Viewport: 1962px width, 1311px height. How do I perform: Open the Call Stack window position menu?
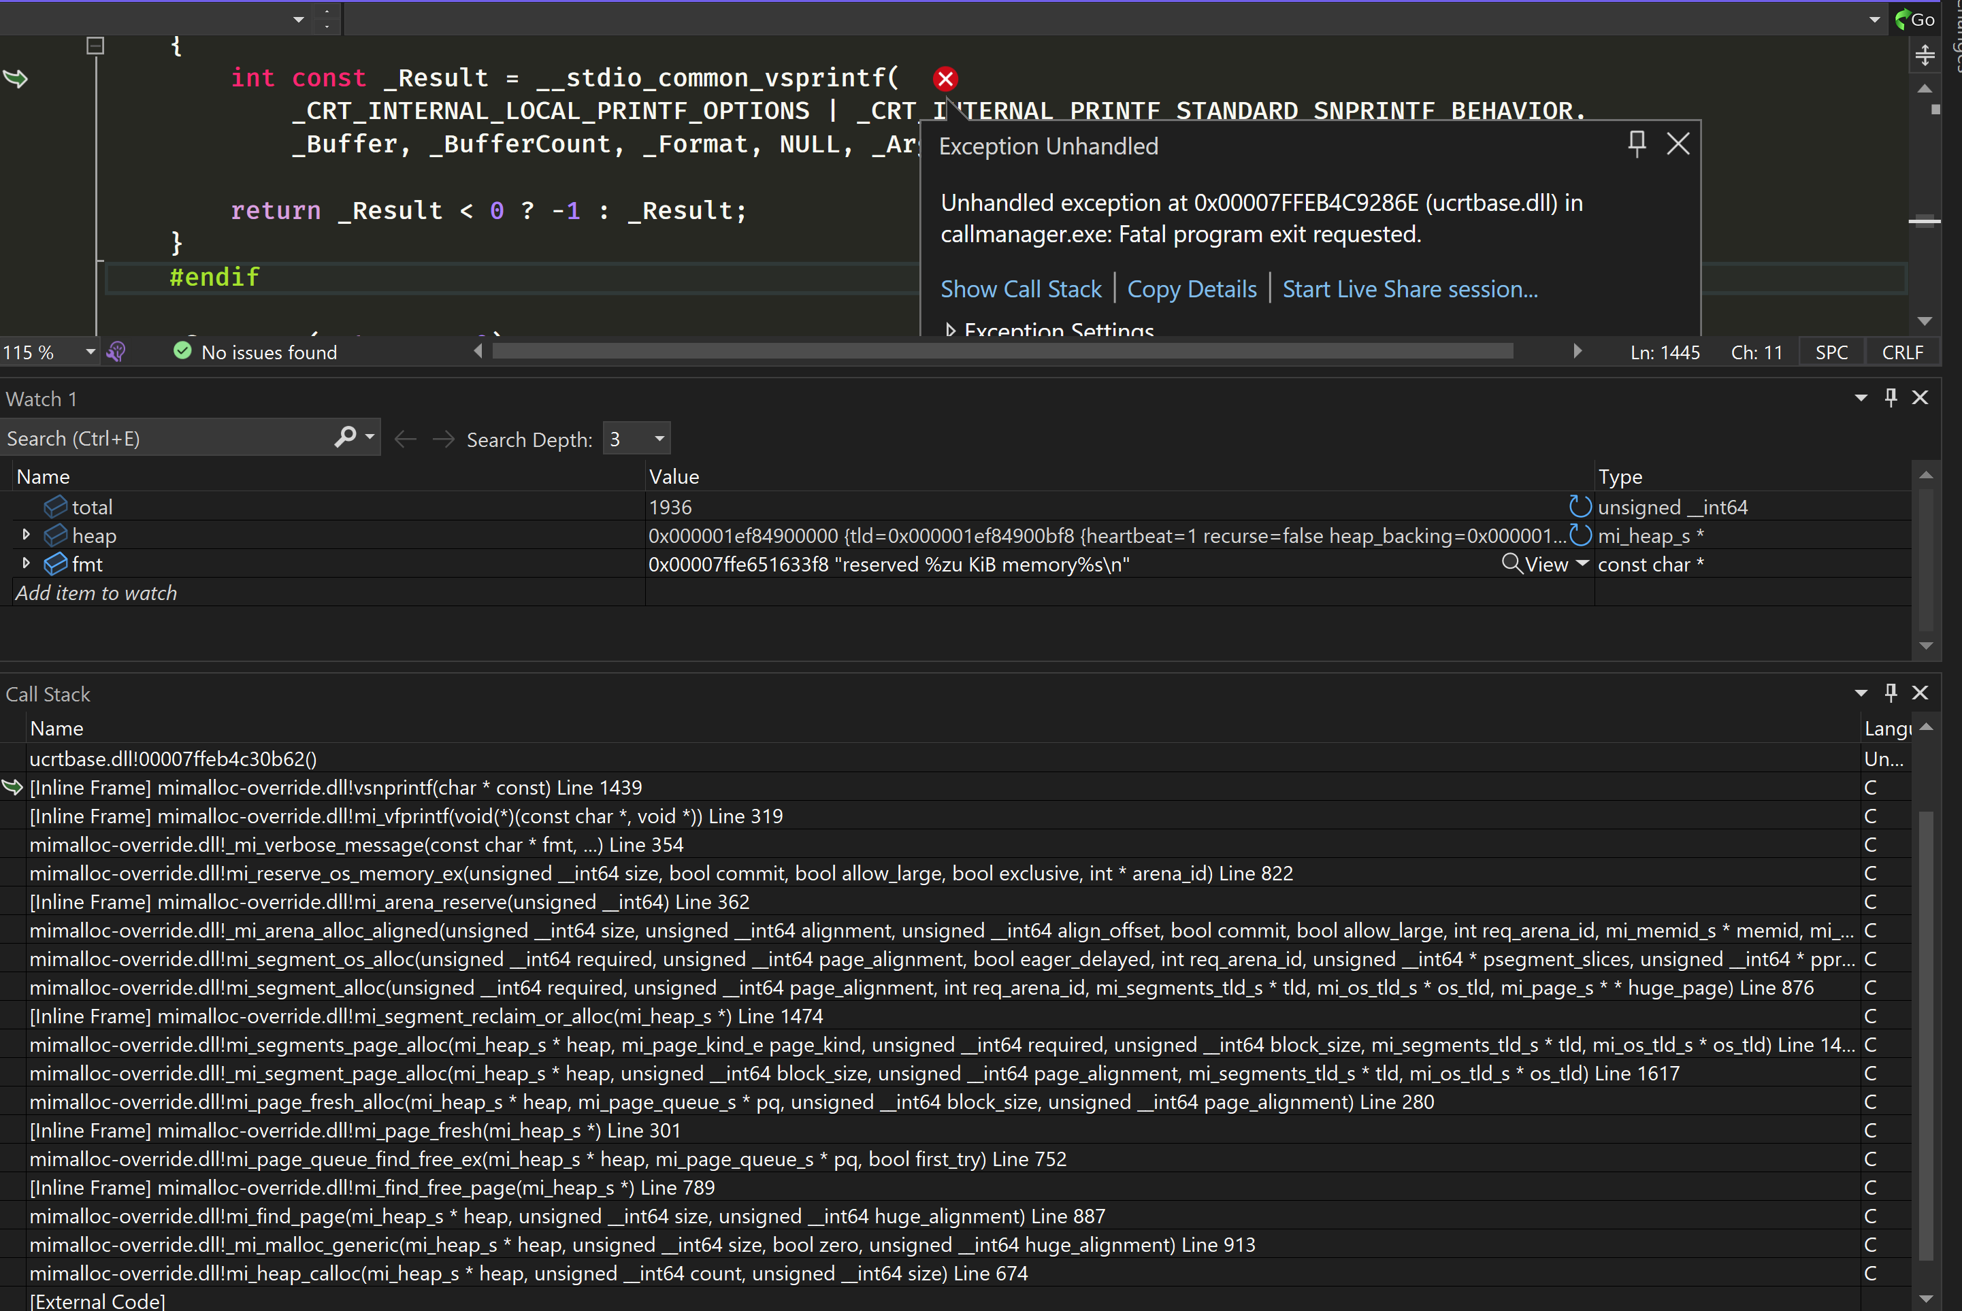click(x=1860, y=693)
